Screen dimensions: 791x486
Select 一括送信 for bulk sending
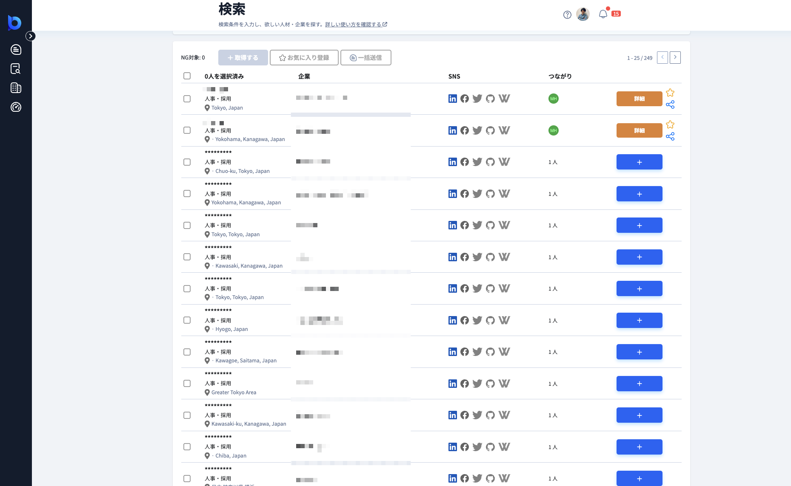(366, 57)
